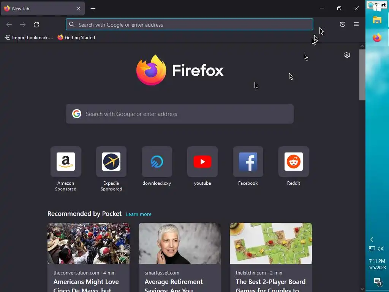Click 'Recommended by Pocket' heading
The width and height of the screenshot is (389, 292).
click(x=84, y=214)
